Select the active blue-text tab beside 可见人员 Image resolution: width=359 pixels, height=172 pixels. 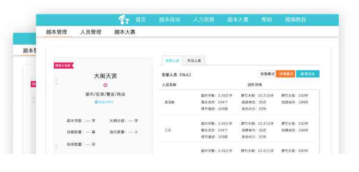coord(172,61)
